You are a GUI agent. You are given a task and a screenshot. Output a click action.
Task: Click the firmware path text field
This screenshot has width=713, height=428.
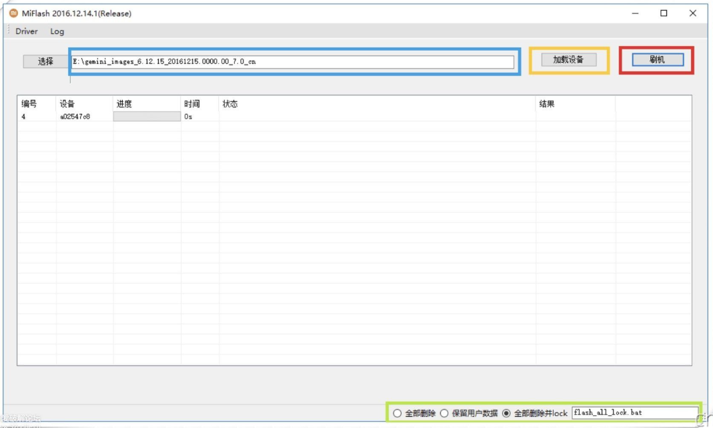292,61
